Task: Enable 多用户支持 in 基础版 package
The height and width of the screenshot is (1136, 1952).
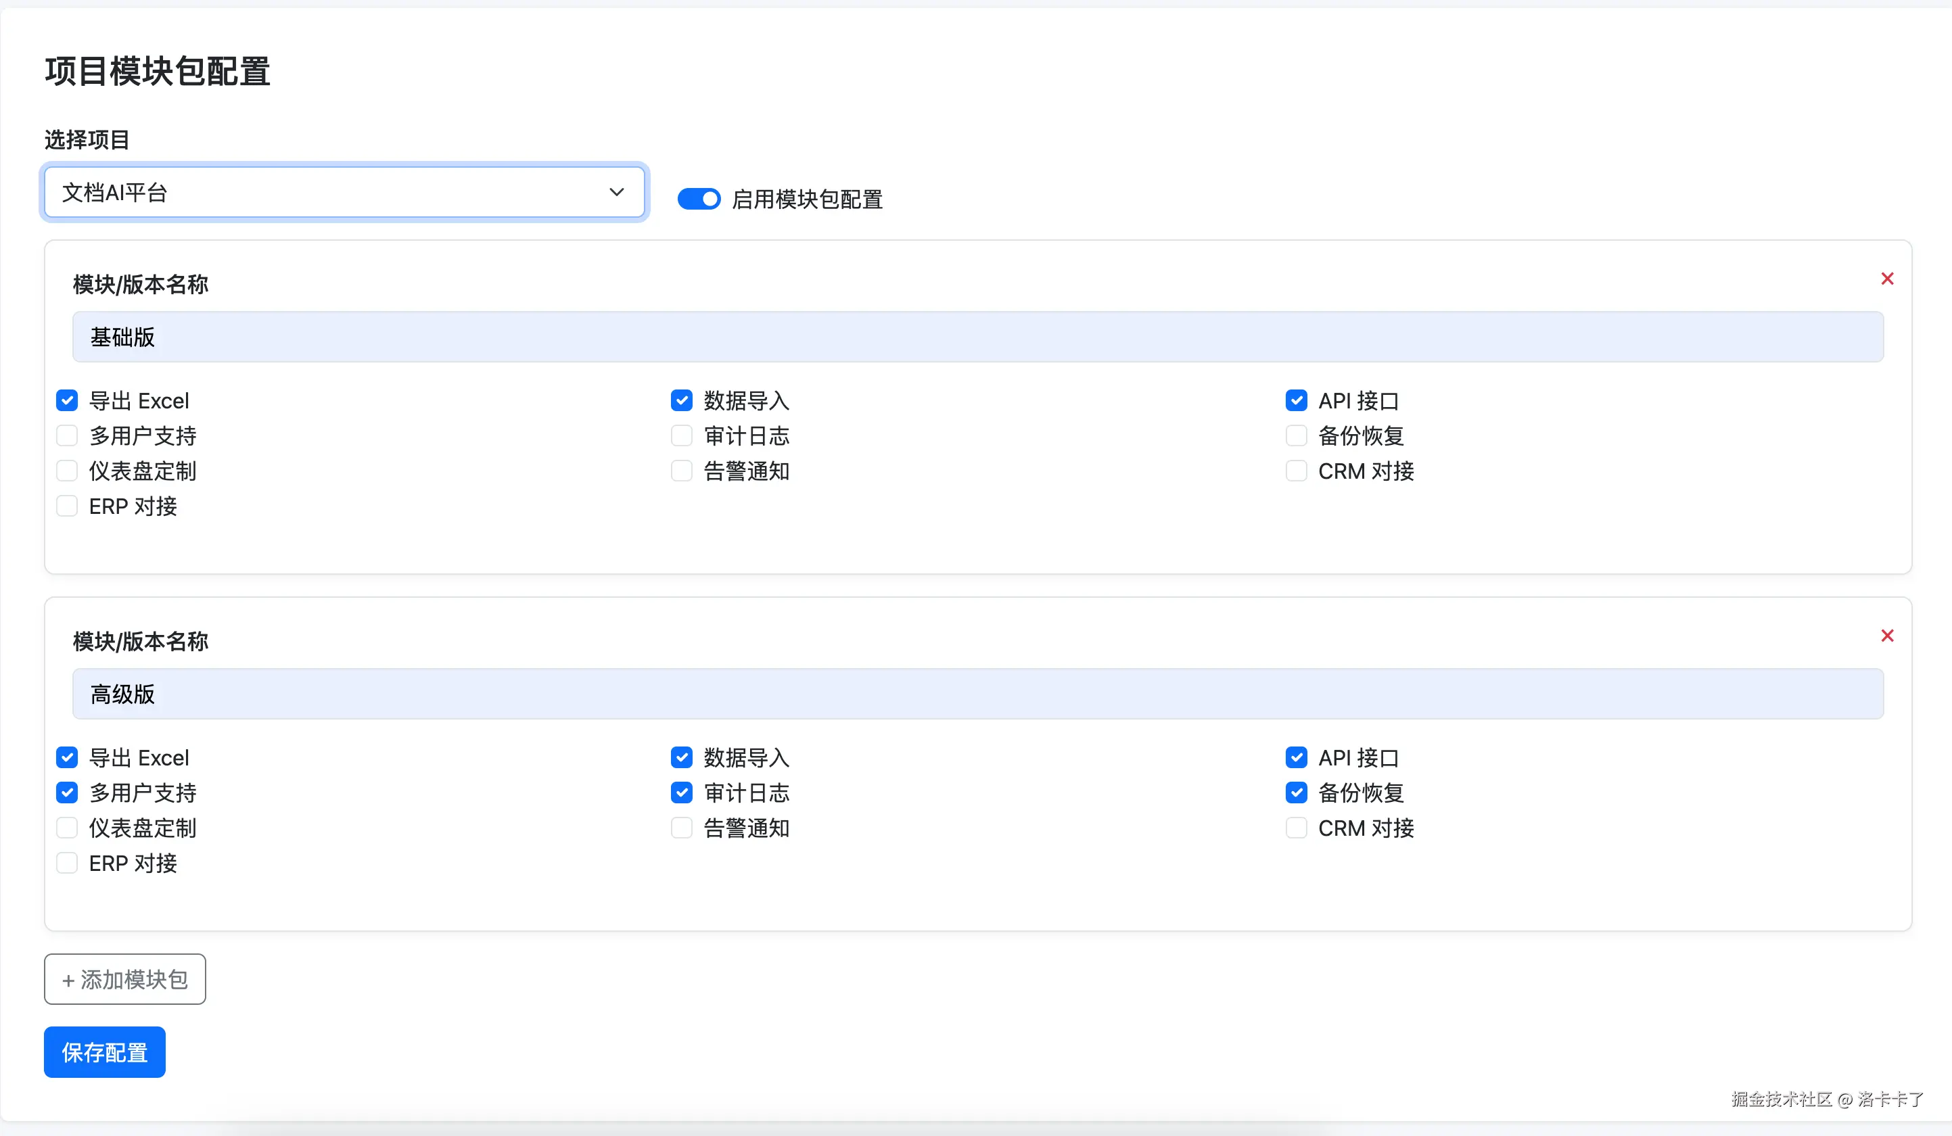Action: 68,436
